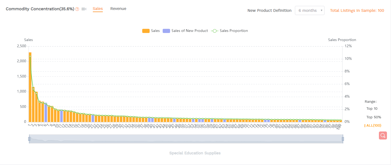Click the video camera tutorial icon
Viewport: 391px width, 165px height.
pyautogui.click(x=84, y=9)
